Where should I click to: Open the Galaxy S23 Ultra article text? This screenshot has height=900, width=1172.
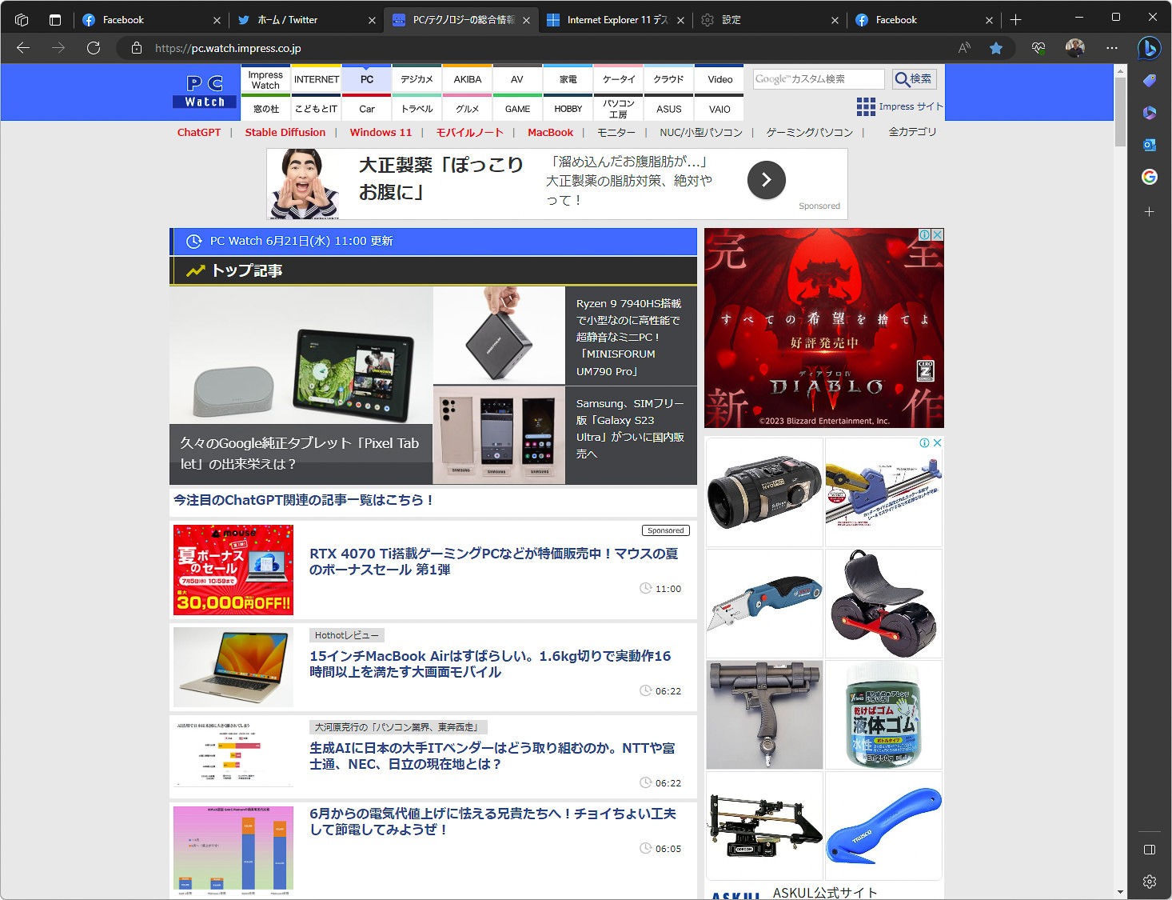[x=630, y=429]
